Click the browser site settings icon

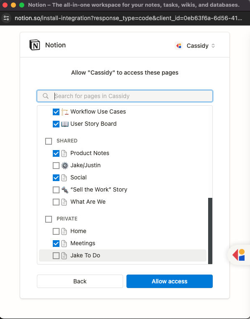(6, 18)
